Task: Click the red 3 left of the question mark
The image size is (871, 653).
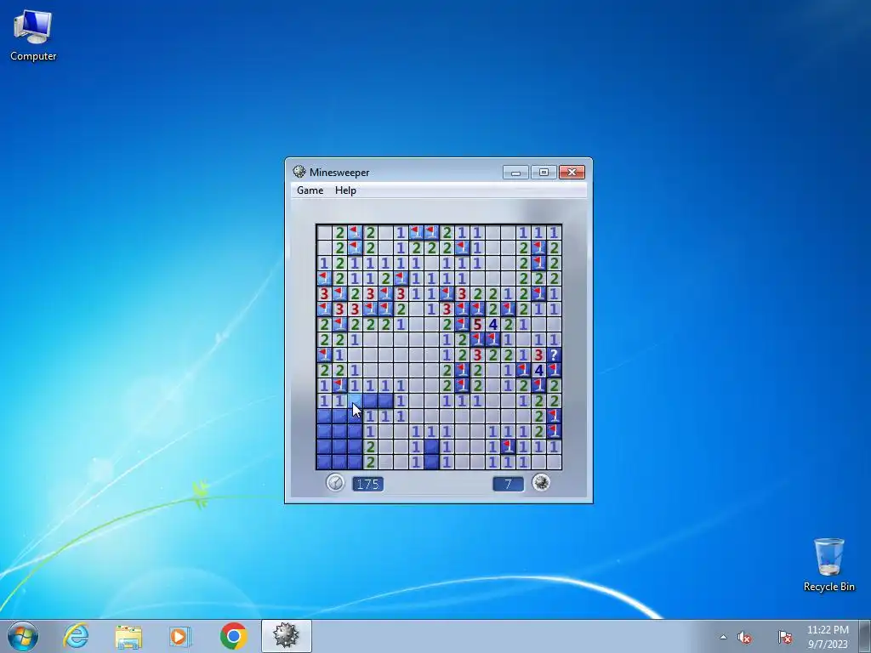Action: [x=538, y=355]
